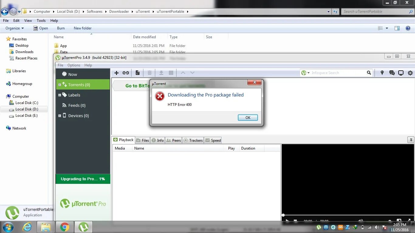Remove torrent trash icon in uTorrent toolbar

coord(149,73)
